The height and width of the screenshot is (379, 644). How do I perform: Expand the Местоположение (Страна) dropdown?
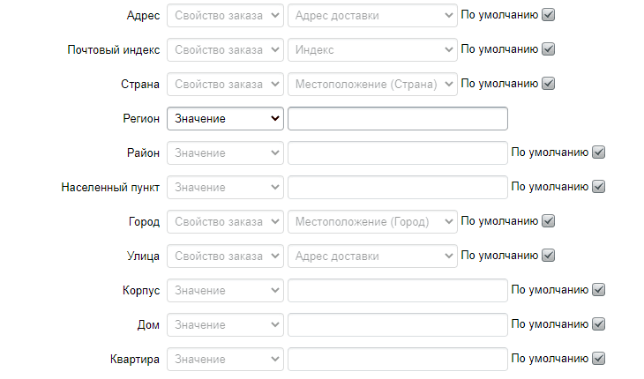pyautogui.click(x=372, y=85)
